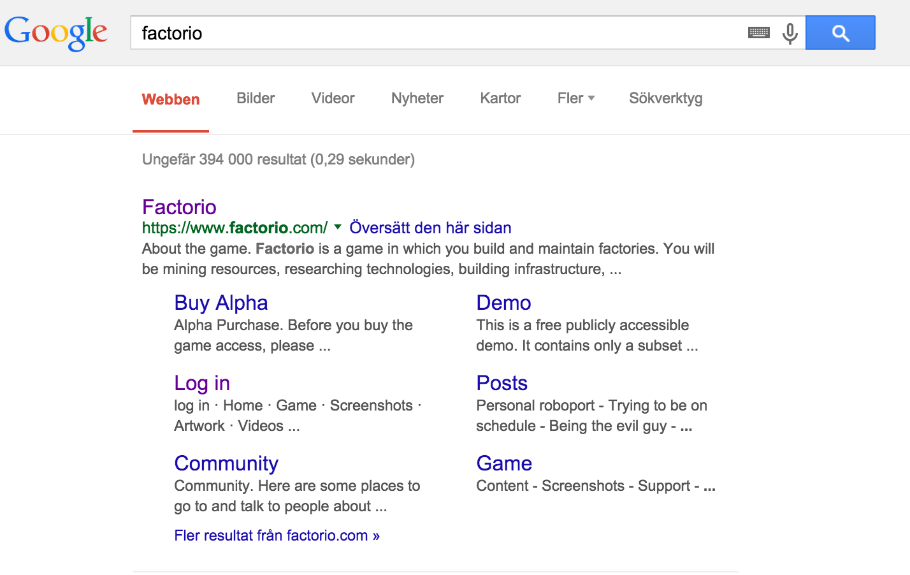Open the Posts sitelink
910x575 pixels.
[x=502, y=382]
